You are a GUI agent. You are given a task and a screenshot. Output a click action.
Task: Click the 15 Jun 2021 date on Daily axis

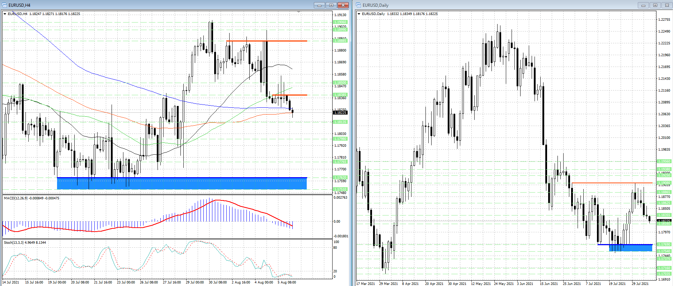pyautogui.click(x=549, y=284)
